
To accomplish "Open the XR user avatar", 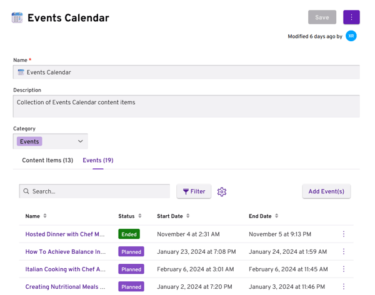I will click(x=351, y=36).
